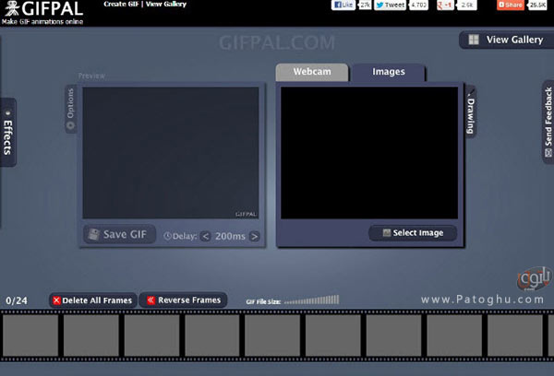Viewport: 554px width, 376px height.
Task: Click the Facebook like count 27k
Action: 365,5
